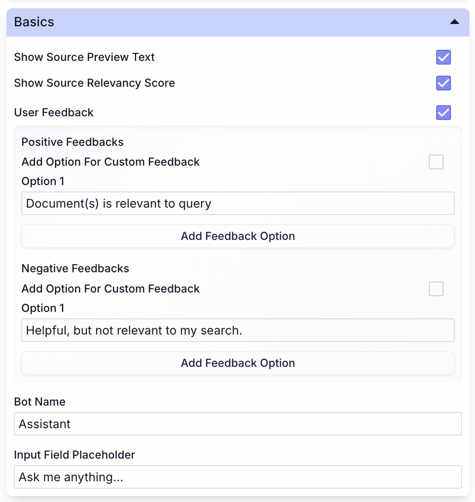Image resolution: width=475 pixels, height=502 pixels.
Task: Click the Show Source Preview Text label
Action: pos(84,57)
